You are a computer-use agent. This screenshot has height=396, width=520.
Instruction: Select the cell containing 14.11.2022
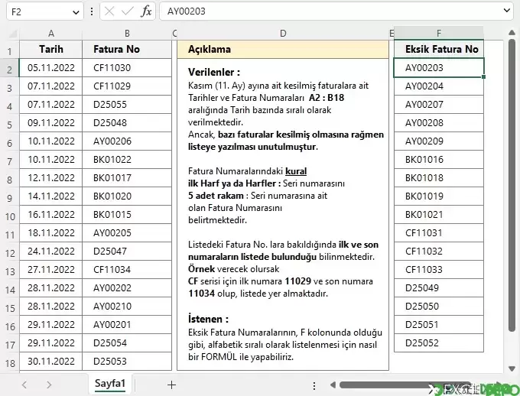pyautogui.click(x=50, y=196)
